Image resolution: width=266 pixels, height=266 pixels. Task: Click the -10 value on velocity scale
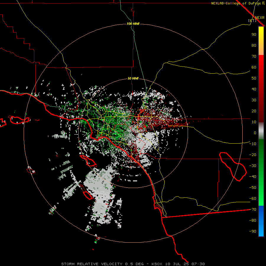(253, 144)
